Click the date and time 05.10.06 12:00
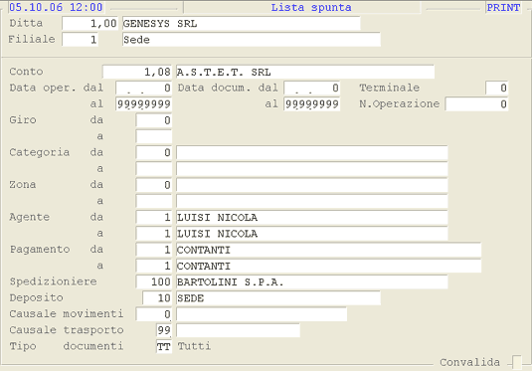This screenshot has width=532, height=371. click(56, 7)
